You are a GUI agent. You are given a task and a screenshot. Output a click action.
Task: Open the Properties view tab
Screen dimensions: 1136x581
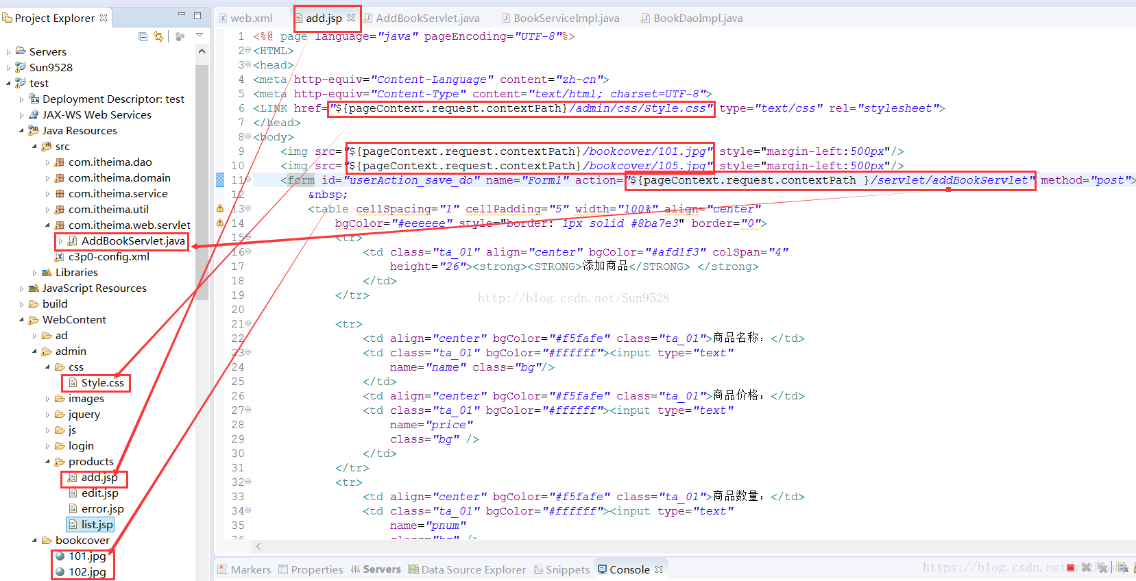click(x=311, y=569)
